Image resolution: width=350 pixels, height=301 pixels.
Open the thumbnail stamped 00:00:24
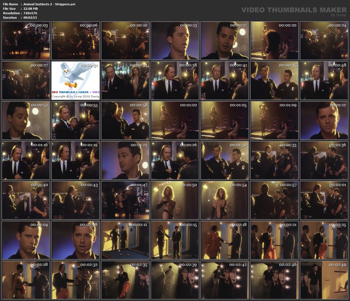(x=324, y=41)
